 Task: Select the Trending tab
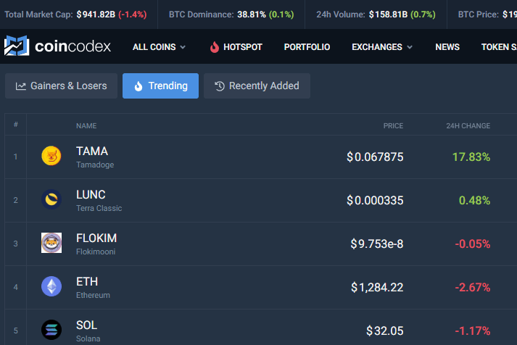point(160,86)
